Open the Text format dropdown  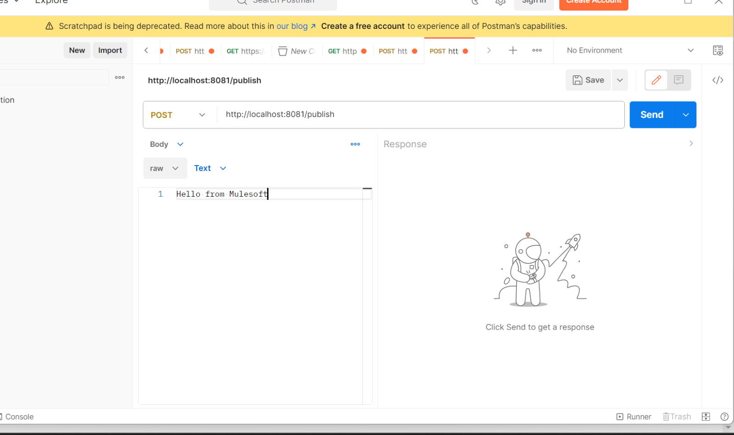pos(210,168)
